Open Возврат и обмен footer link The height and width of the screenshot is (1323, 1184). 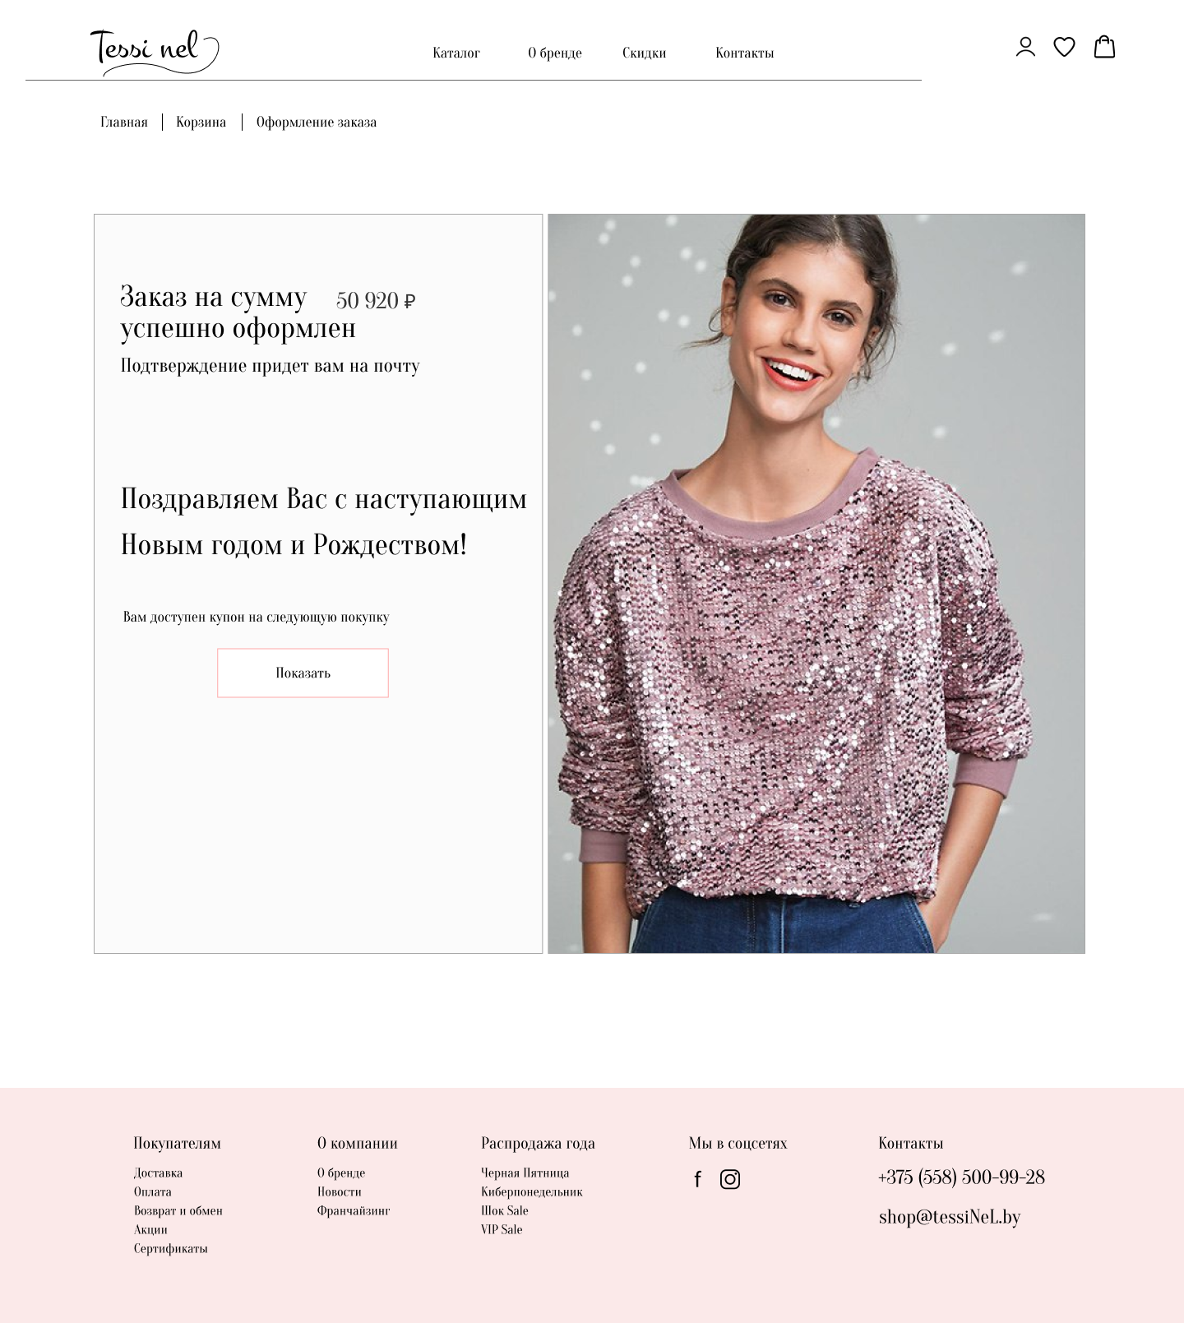pos(178,1210)
